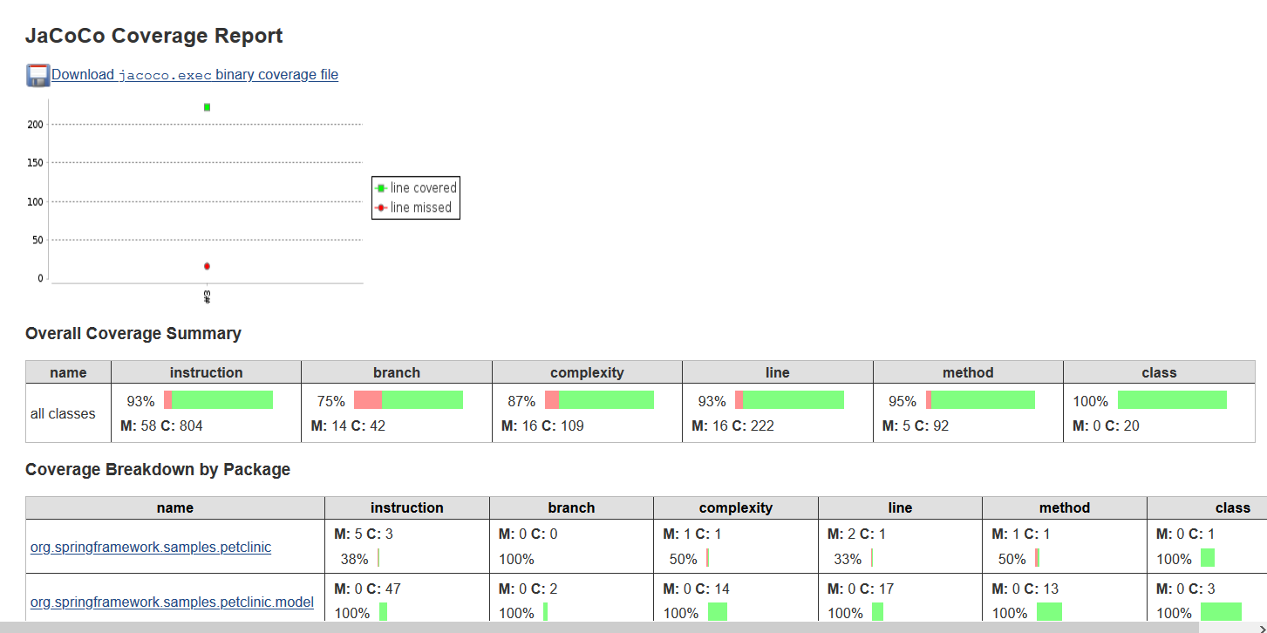This screenshot has height=633, width=1267.
Task: Click the floppy disk save icon
Action: click(x=37, y=76)
